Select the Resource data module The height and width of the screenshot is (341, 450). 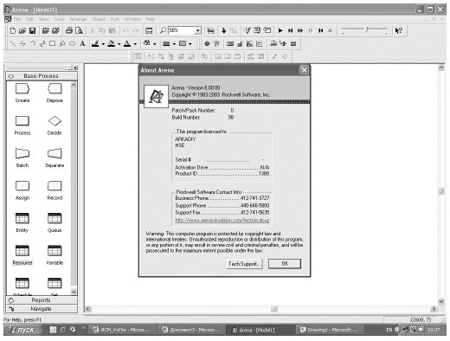tap(22, 255)
